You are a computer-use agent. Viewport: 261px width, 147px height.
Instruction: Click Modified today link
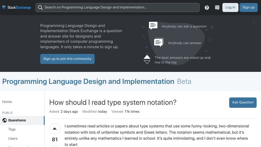(95, 112)
